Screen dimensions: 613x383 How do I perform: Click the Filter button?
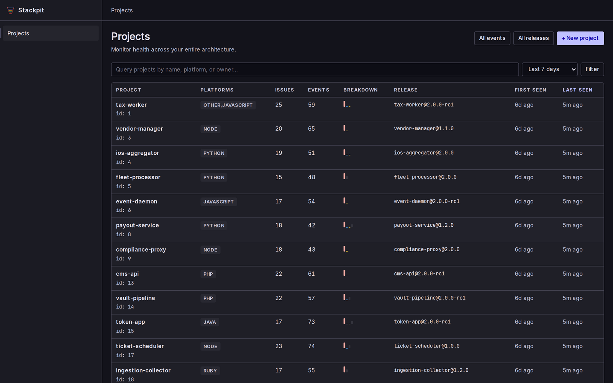[x=592, y=69]
